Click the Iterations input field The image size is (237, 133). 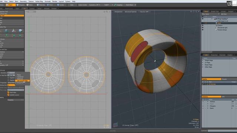point(11,73)
